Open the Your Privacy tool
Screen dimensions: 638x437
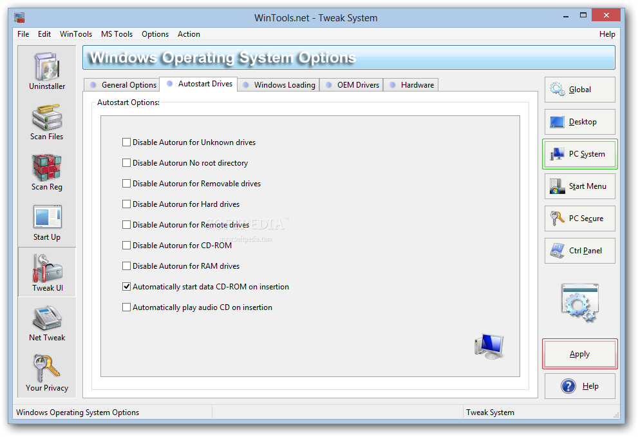coord(47,373)
